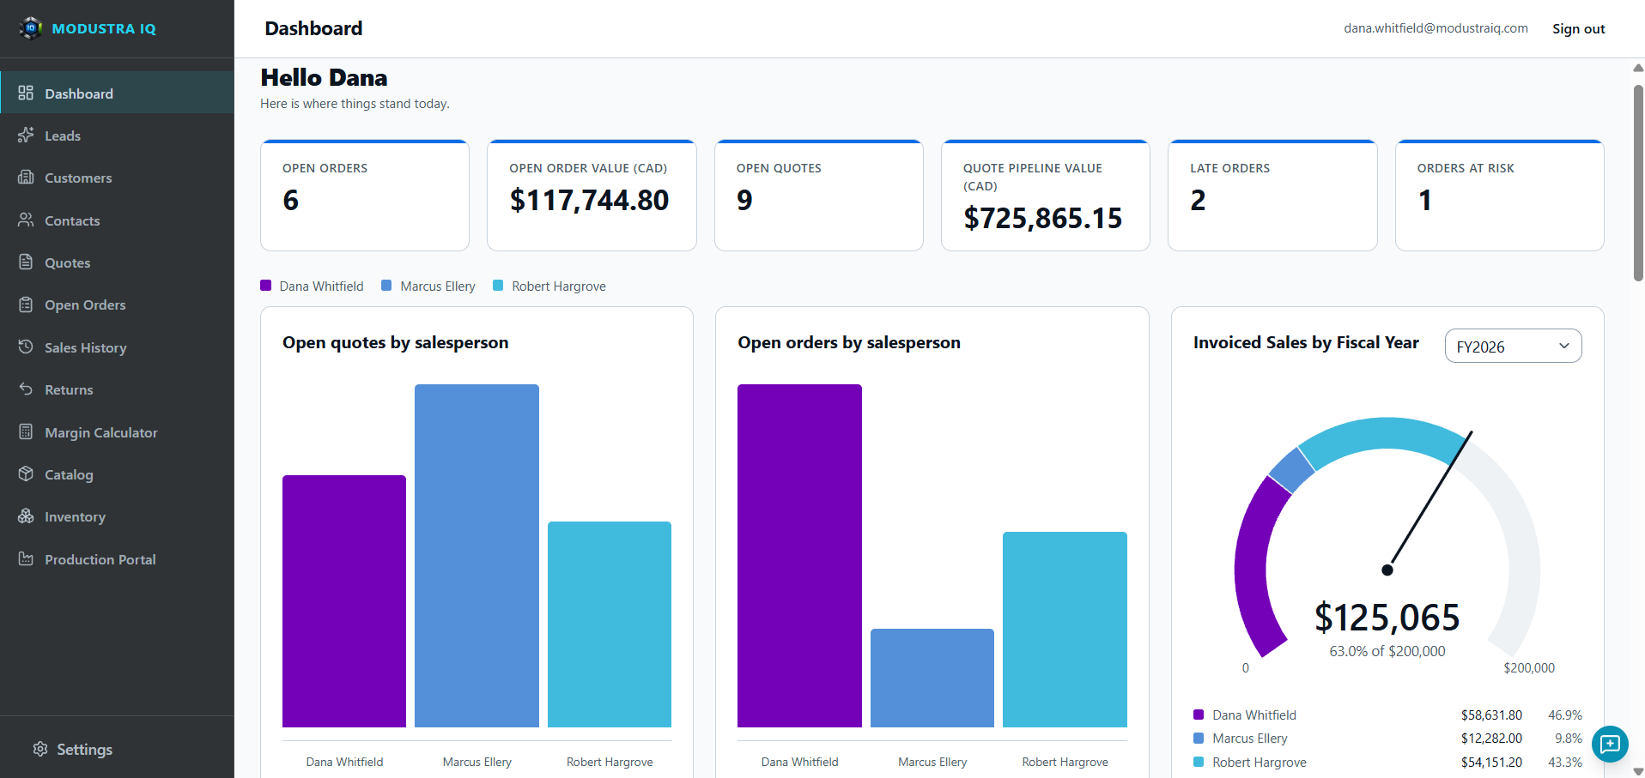The image size is (1645, 778).
Task: Click Marcus Ellery's bar in open quotes chart
Action: tap(477, 556)
